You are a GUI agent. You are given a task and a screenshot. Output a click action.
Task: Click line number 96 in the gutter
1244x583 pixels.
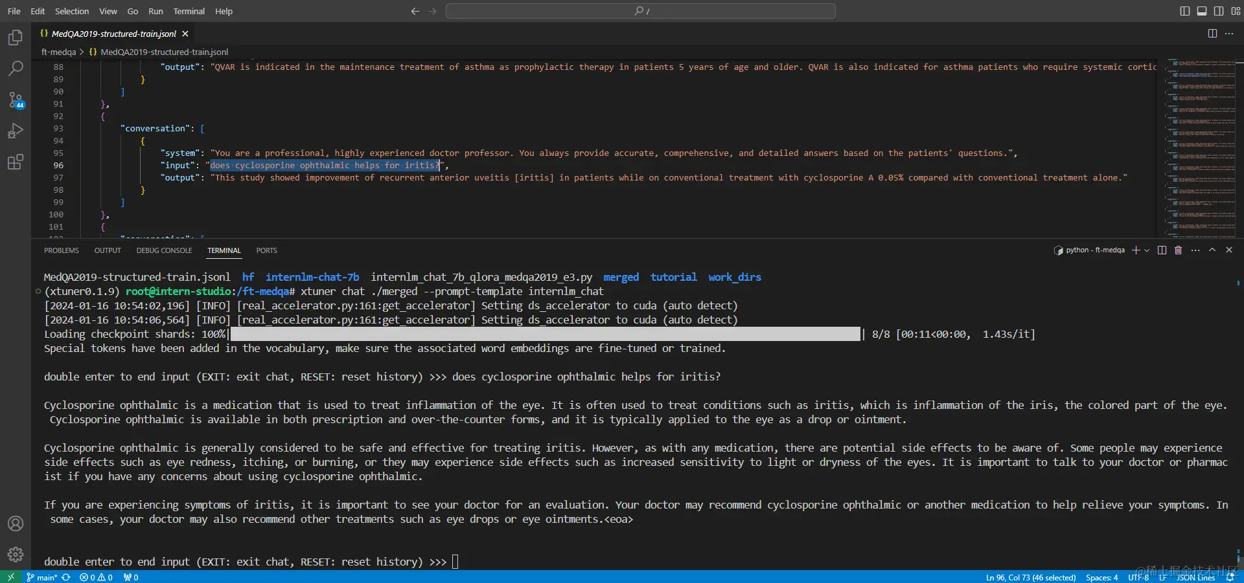(x=58, y=166)
